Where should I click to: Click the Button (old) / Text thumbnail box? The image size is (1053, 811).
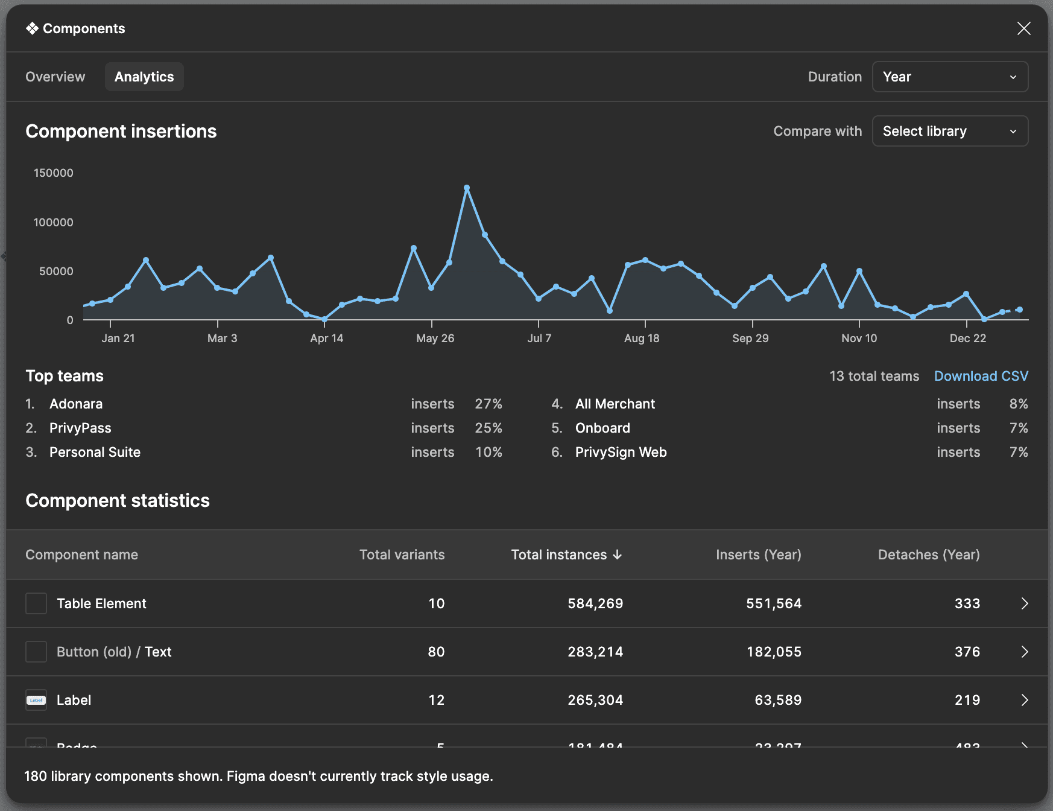pos(36,652)
